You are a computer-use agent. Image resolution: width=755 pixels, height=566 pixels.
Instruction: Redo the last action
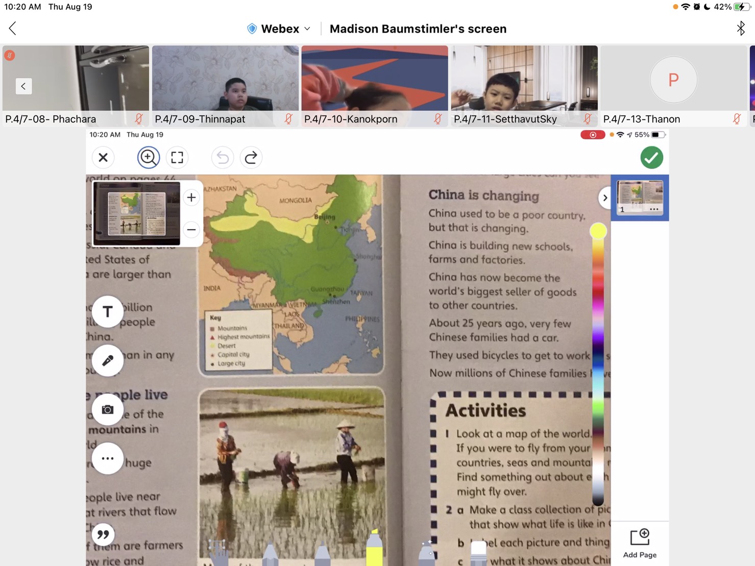coord(251,157)
